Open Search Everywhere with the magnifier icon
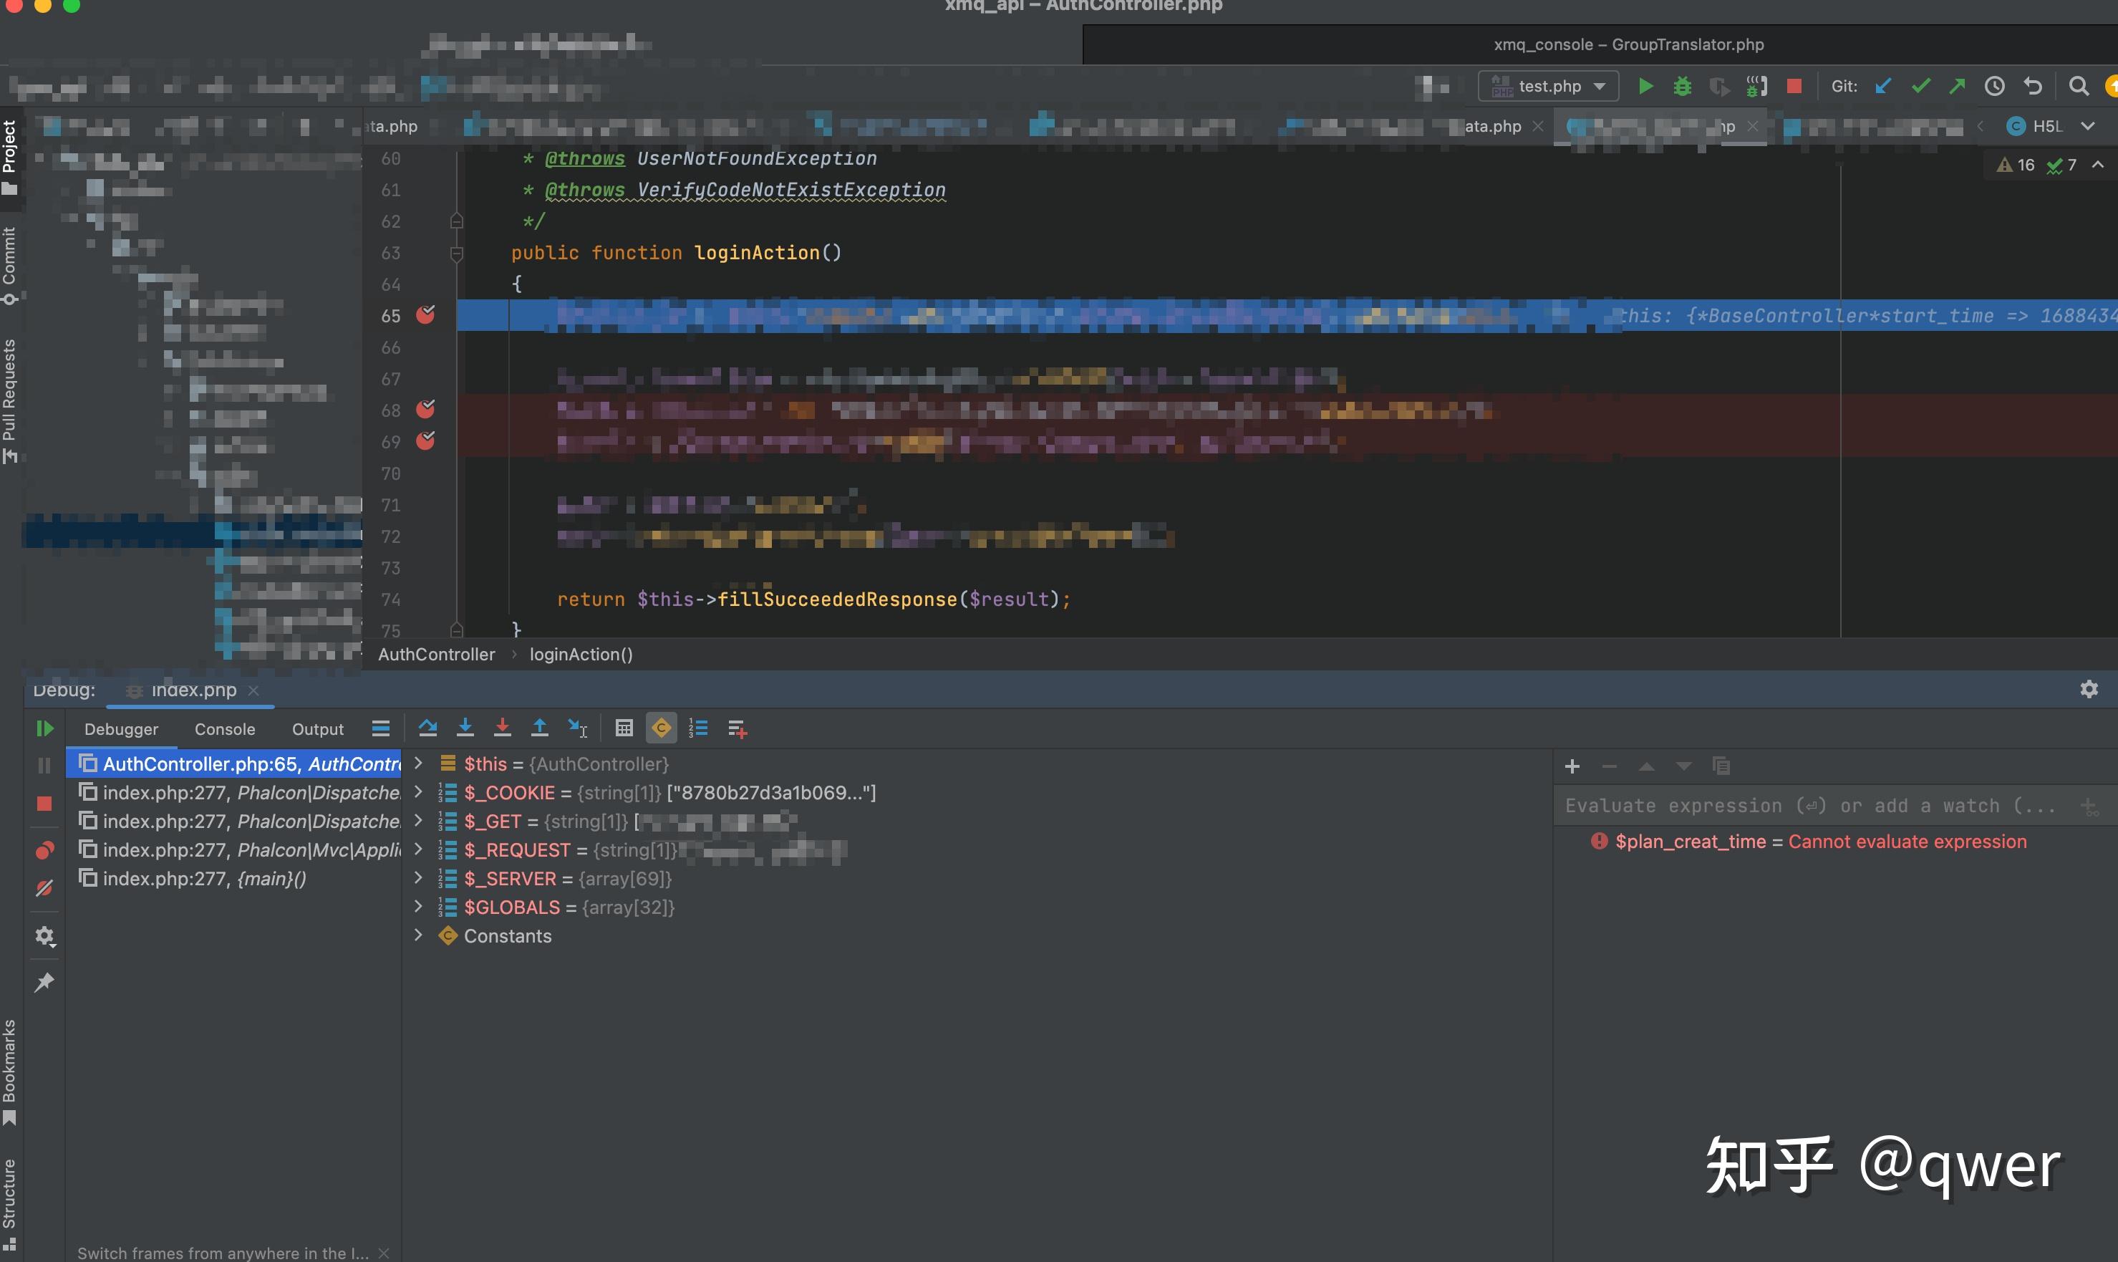The width and height of the screenshot is (2118, 1262). [2078, 86]
